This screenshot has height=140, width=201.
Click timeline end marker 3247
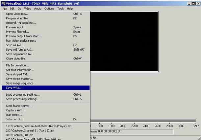point(196,126)
